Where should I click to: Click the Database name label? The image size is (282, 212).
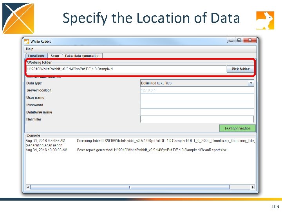point(39,112)
